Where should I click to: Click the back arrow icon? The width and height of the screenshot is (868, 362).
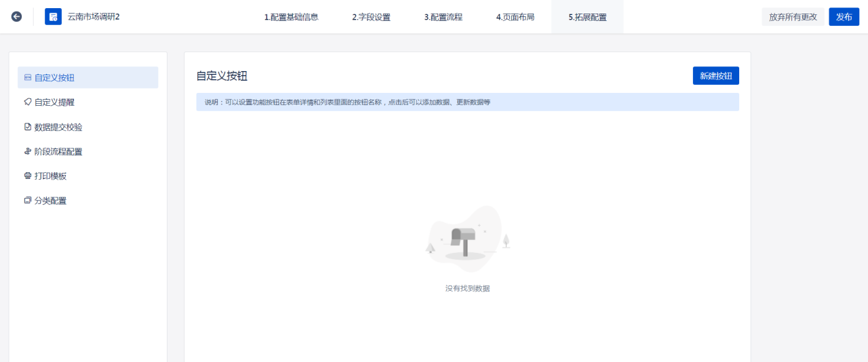coord(16,16)
